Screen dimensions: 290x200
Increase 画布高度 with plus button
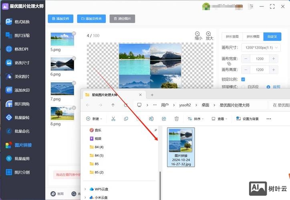click(x=274, y=70)
